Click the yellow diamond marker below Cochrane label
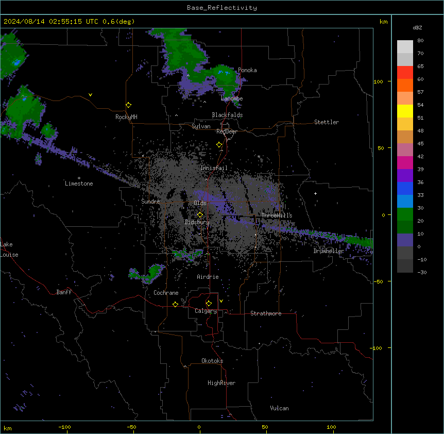444x434 pixels. point(175,304)
